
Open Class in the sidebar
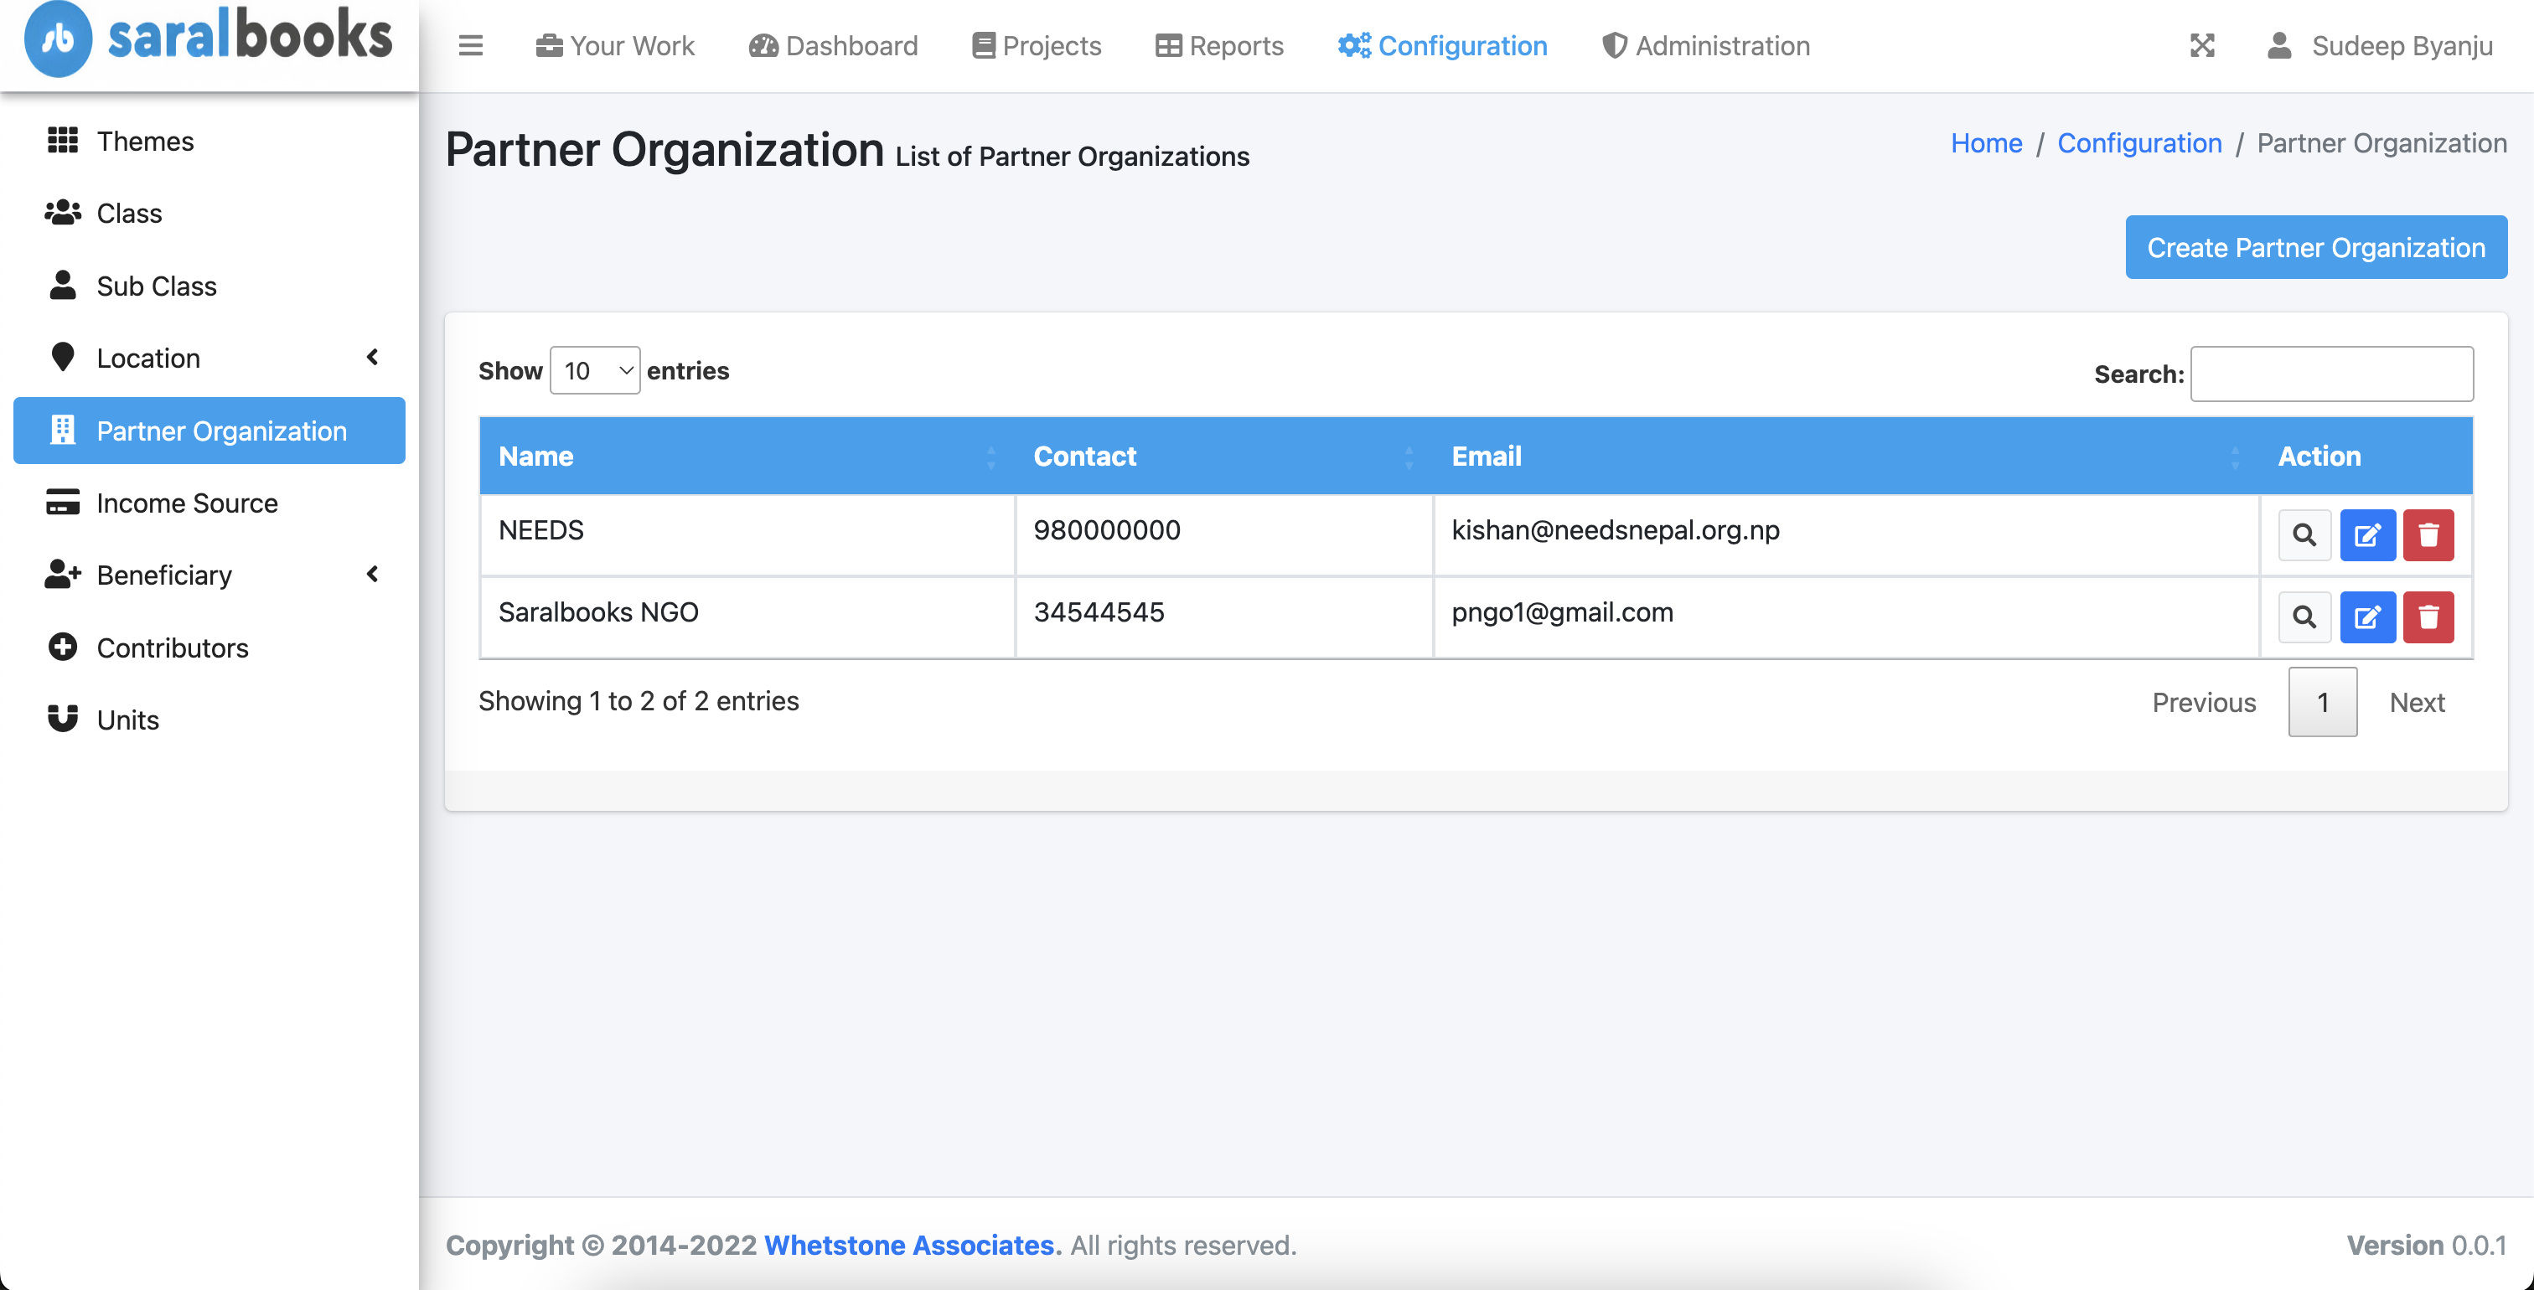click(x=209, y=214)
